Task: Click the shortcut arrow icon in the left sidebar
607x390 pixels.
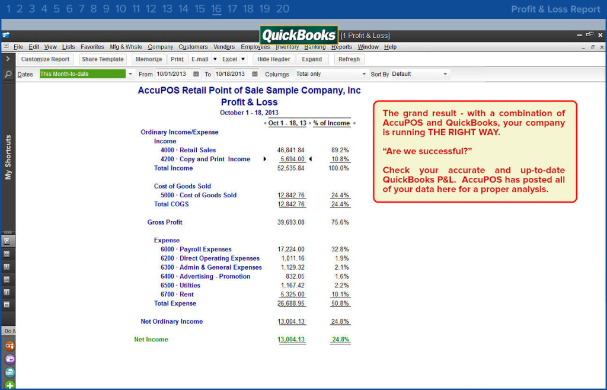Action: 7,241
